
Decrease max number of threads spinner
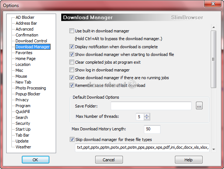[147, 119]
